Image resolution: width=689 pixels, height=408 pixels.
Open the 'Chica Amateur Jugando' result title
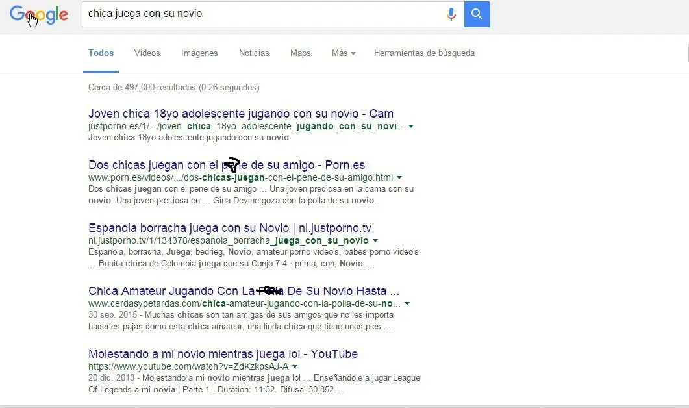point(244,291)
